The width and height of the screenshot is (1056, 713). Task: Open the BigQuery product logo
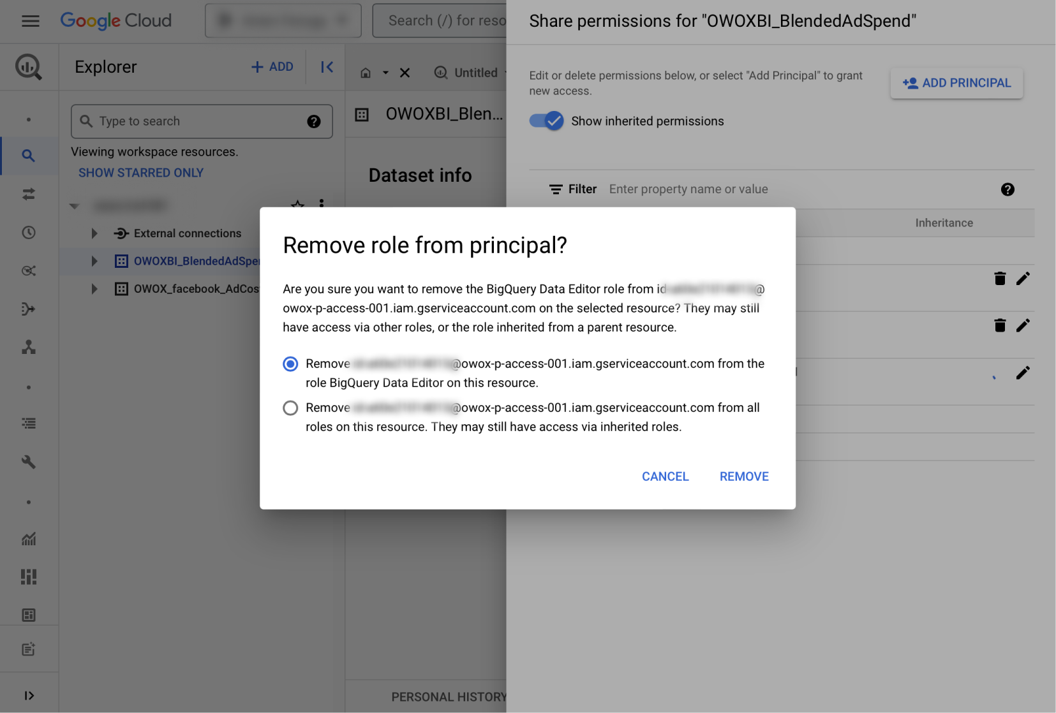[x=29, y=66]
